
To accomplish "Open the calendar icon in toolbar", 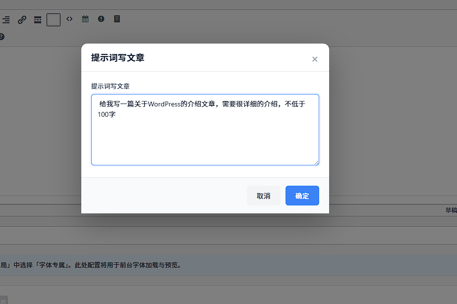I will 85,19.
